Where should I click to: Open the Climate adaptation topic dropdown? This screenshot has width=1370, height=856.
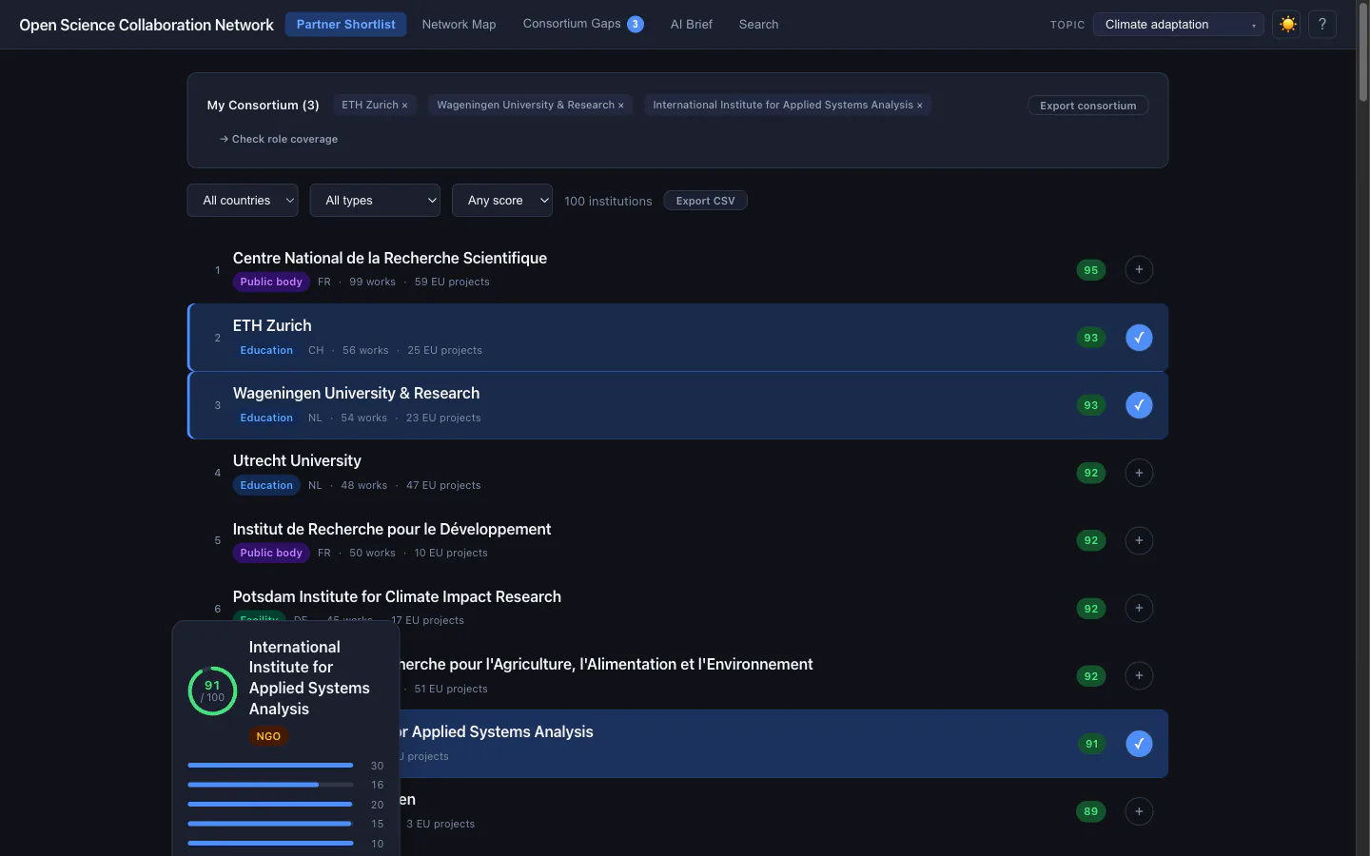click(x=1178, y=25)
